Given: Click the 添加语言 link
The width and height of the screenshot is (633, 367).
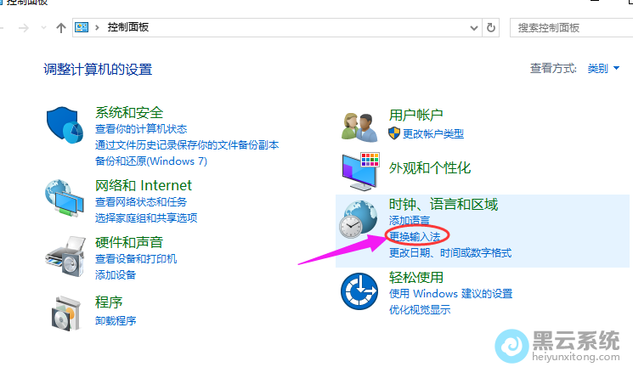Looking at the screenshot, I should coord(410,220).
